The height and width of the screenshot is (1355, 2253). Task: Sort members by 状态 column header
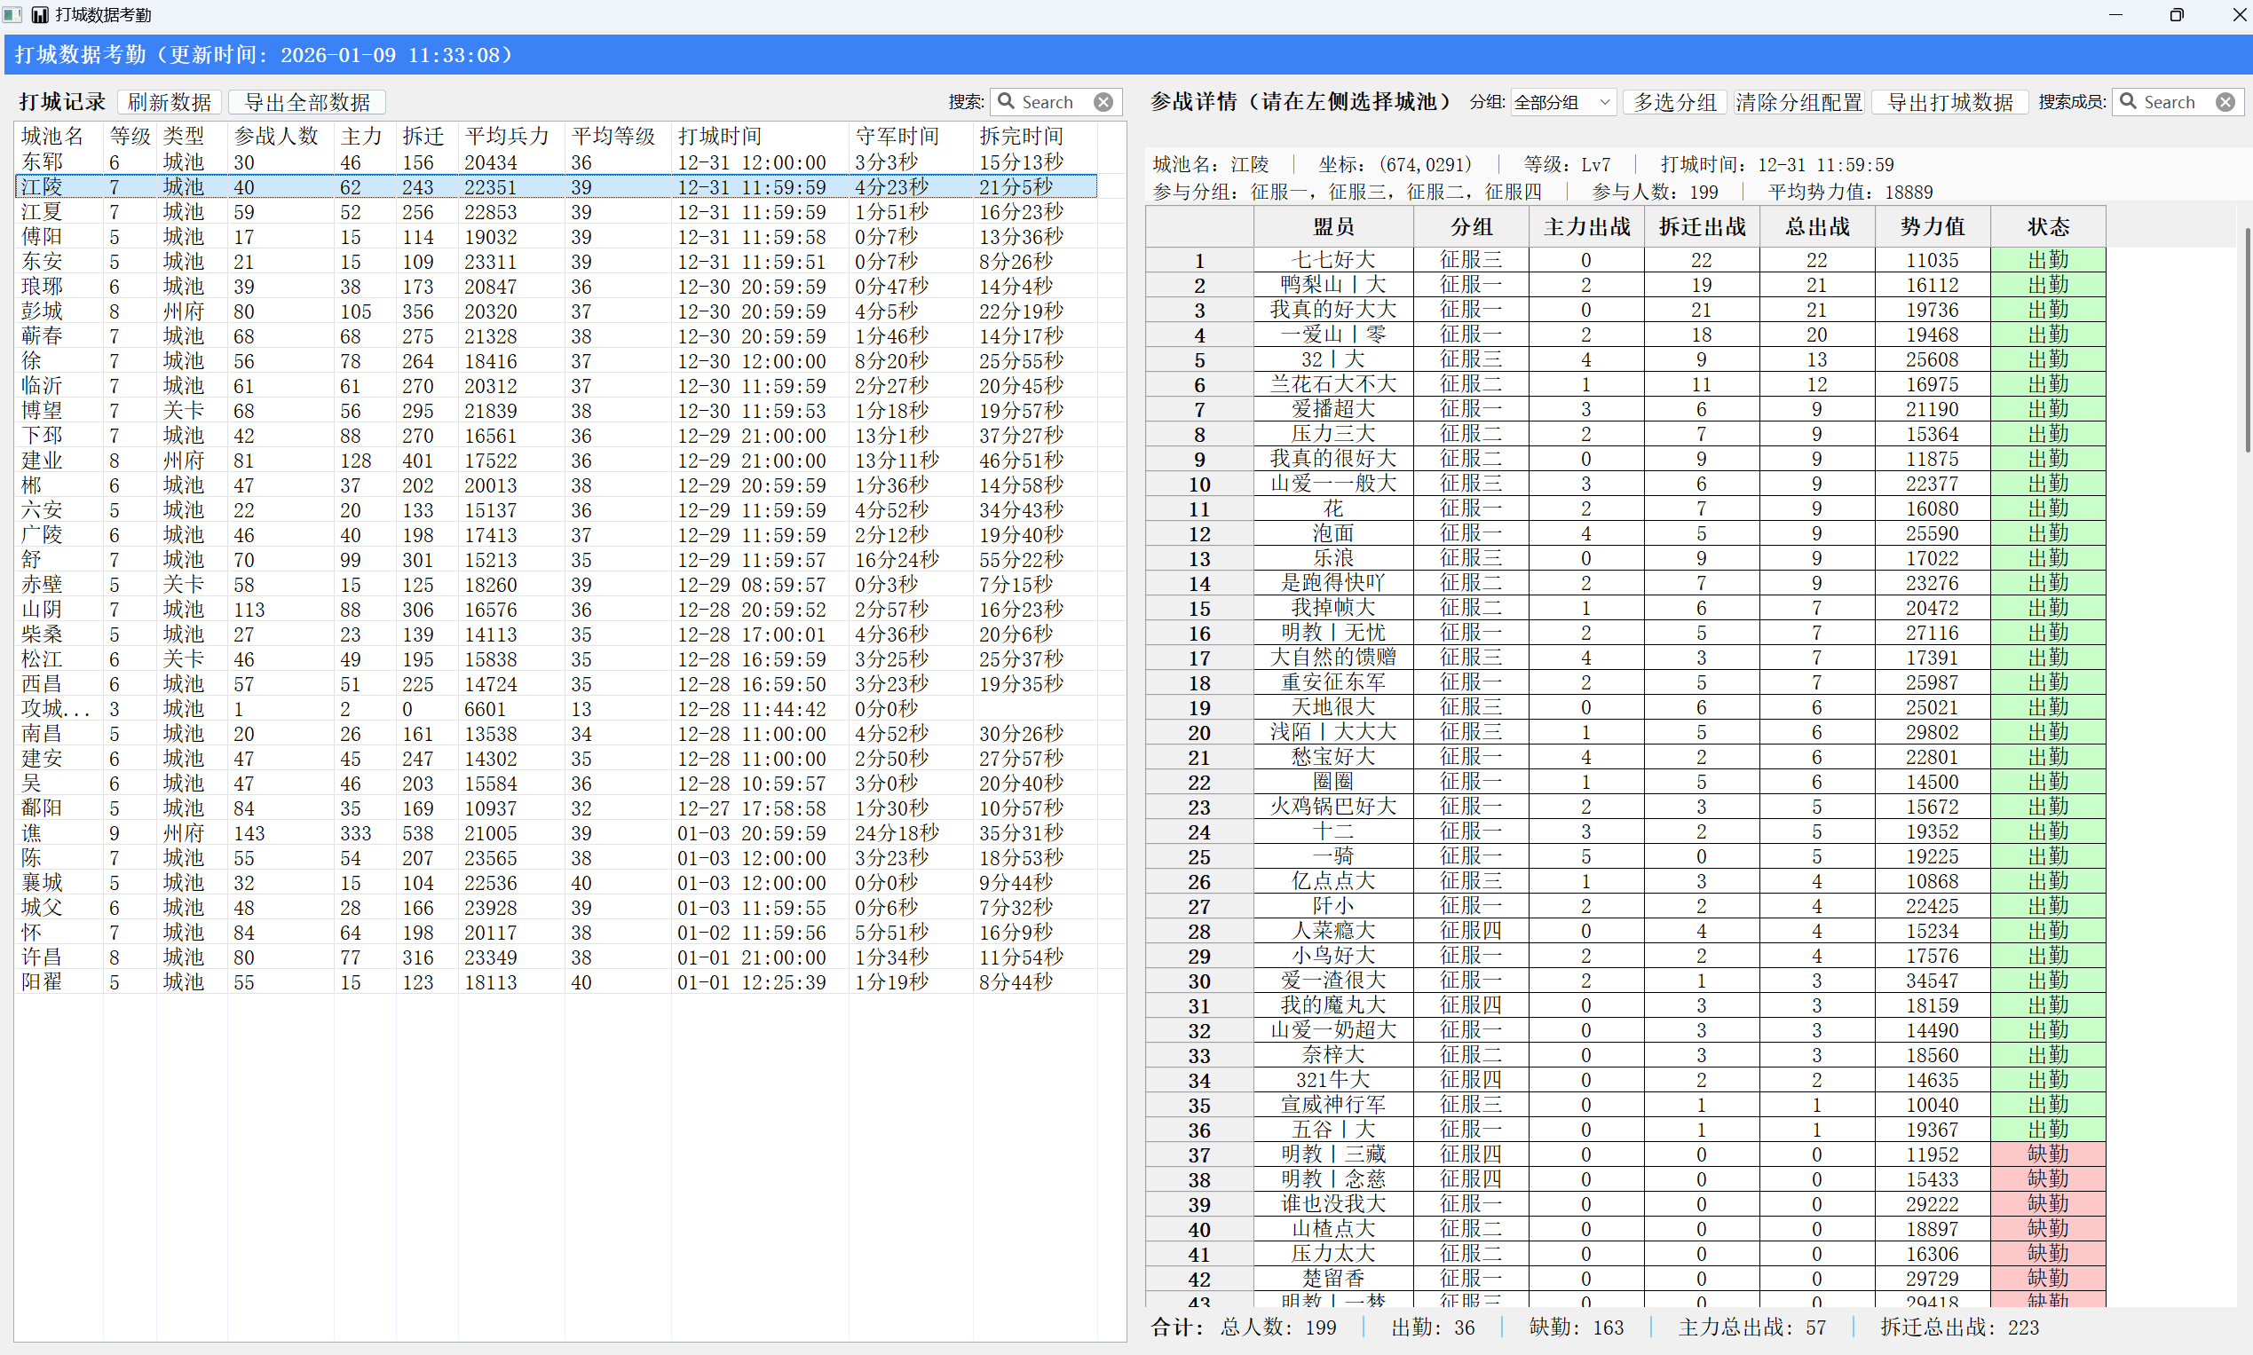pyautogui.click(x=2049, y=226)
